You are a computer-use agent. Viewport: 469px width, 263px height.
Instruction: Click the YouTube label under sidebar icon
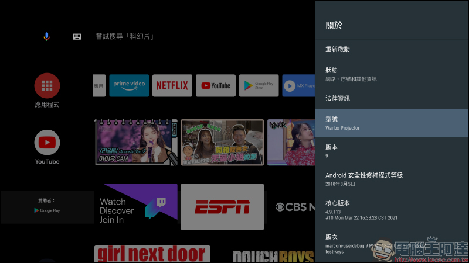pyautogui.click(x=47, y=162)
